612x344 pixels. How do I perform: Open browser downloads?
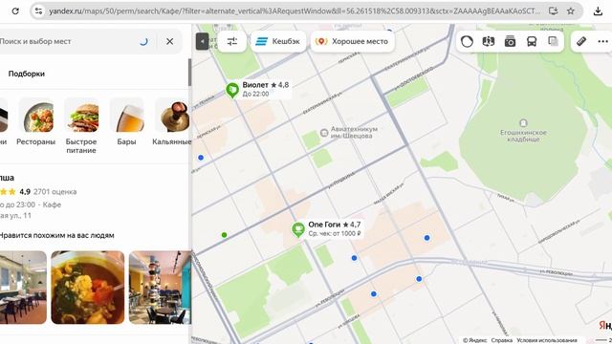[x=598, y=11]
